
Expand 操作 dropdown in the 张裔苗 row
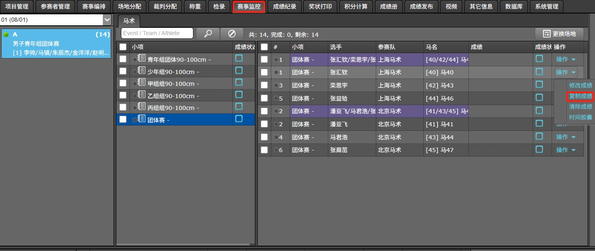point(565,150)
